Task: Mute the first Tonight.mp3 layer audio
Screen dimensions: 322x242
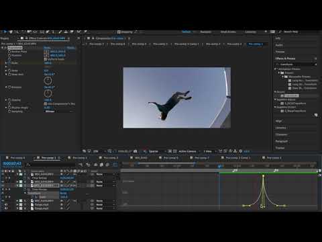Action: 6,204
